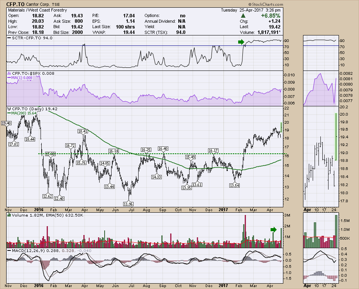Click the green up-triangle change indicator
The width and height of the screenshot is (359, 289).
point(243,16)
